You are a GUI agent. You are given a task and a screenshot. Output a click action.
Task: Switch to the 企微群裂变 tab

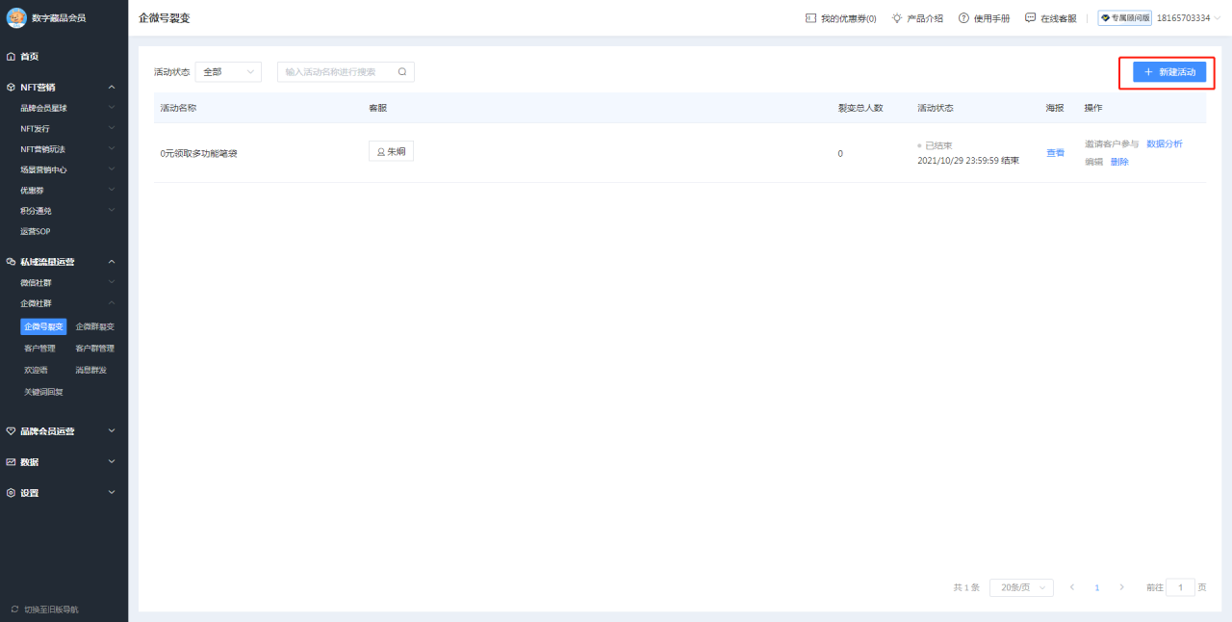[95, 326]
